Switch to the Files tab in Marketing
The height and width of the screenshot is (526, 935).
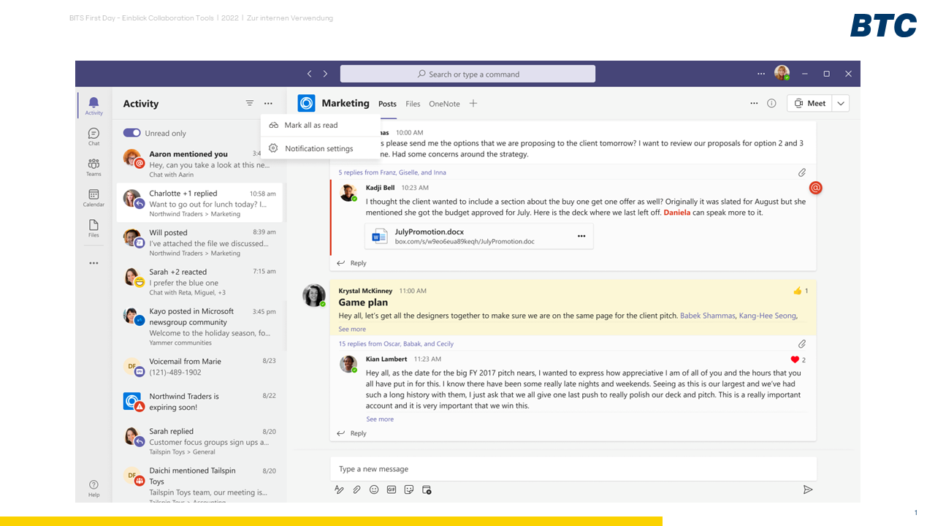click(x=413, y=104)
